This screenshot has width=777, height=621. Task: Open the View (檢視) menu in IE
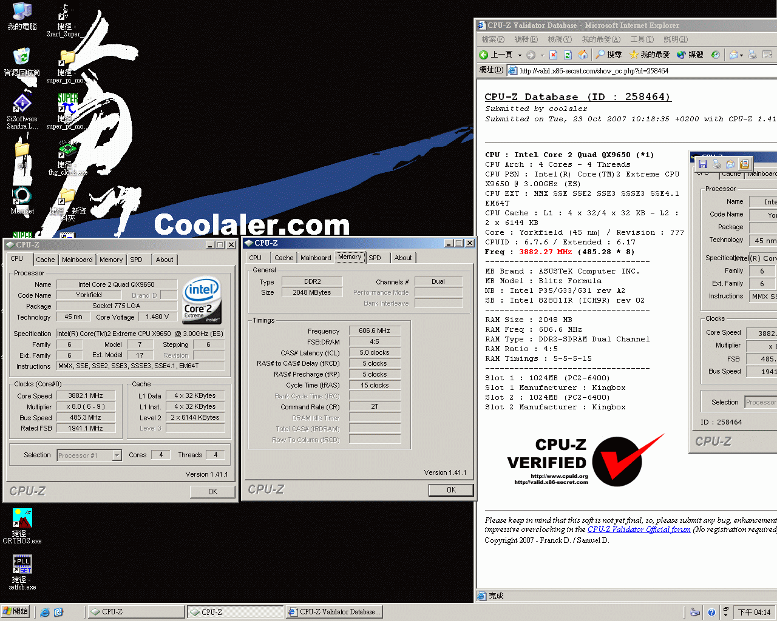(x=560, y=39)
